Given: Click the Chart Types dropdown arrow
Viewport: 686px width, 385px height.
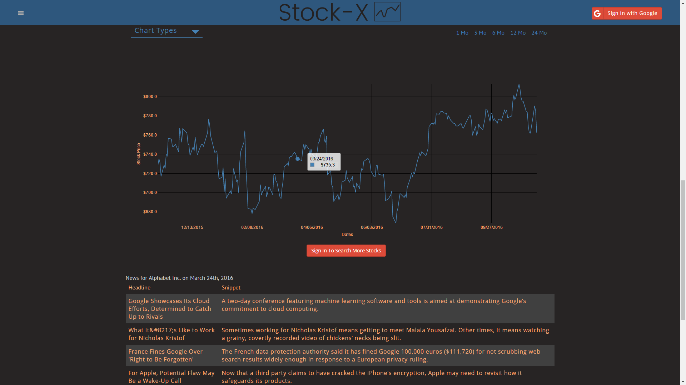Looking at the screenshot, I should (x=195, y=32).
